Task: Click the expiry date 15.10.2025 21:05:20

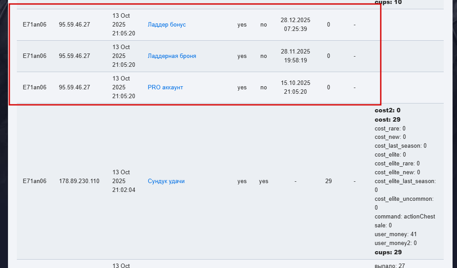Action: click(295, 88)
